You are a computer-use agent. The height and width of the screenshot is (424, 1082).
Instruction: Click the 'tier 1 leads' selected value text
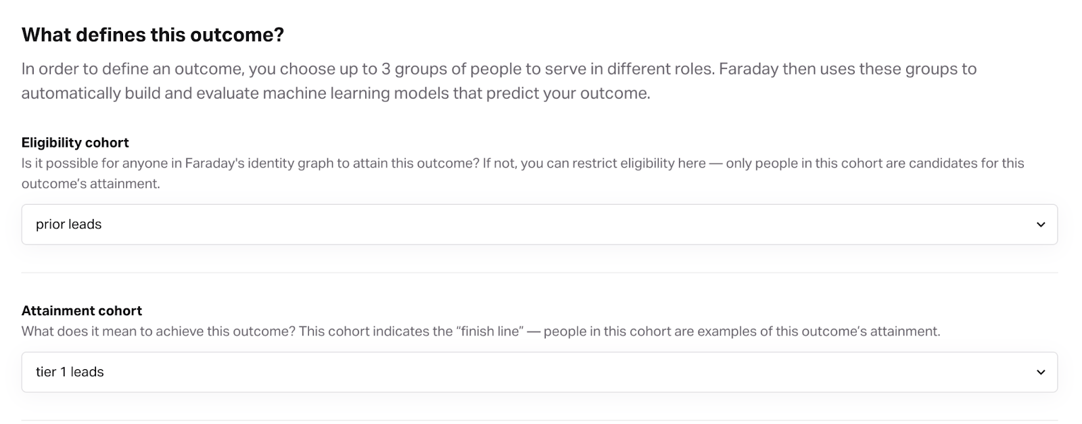[x=70, y=372]
